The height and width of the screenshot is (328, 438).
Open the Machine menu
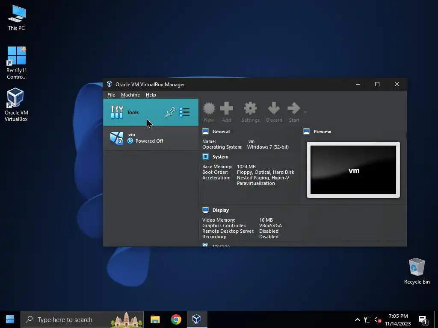130,95
